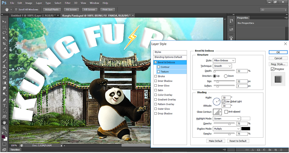Open the Style dropdown (Pillow Emboss)
The image size is (289, 153).
pyautogui.click(x=224, y=60)
